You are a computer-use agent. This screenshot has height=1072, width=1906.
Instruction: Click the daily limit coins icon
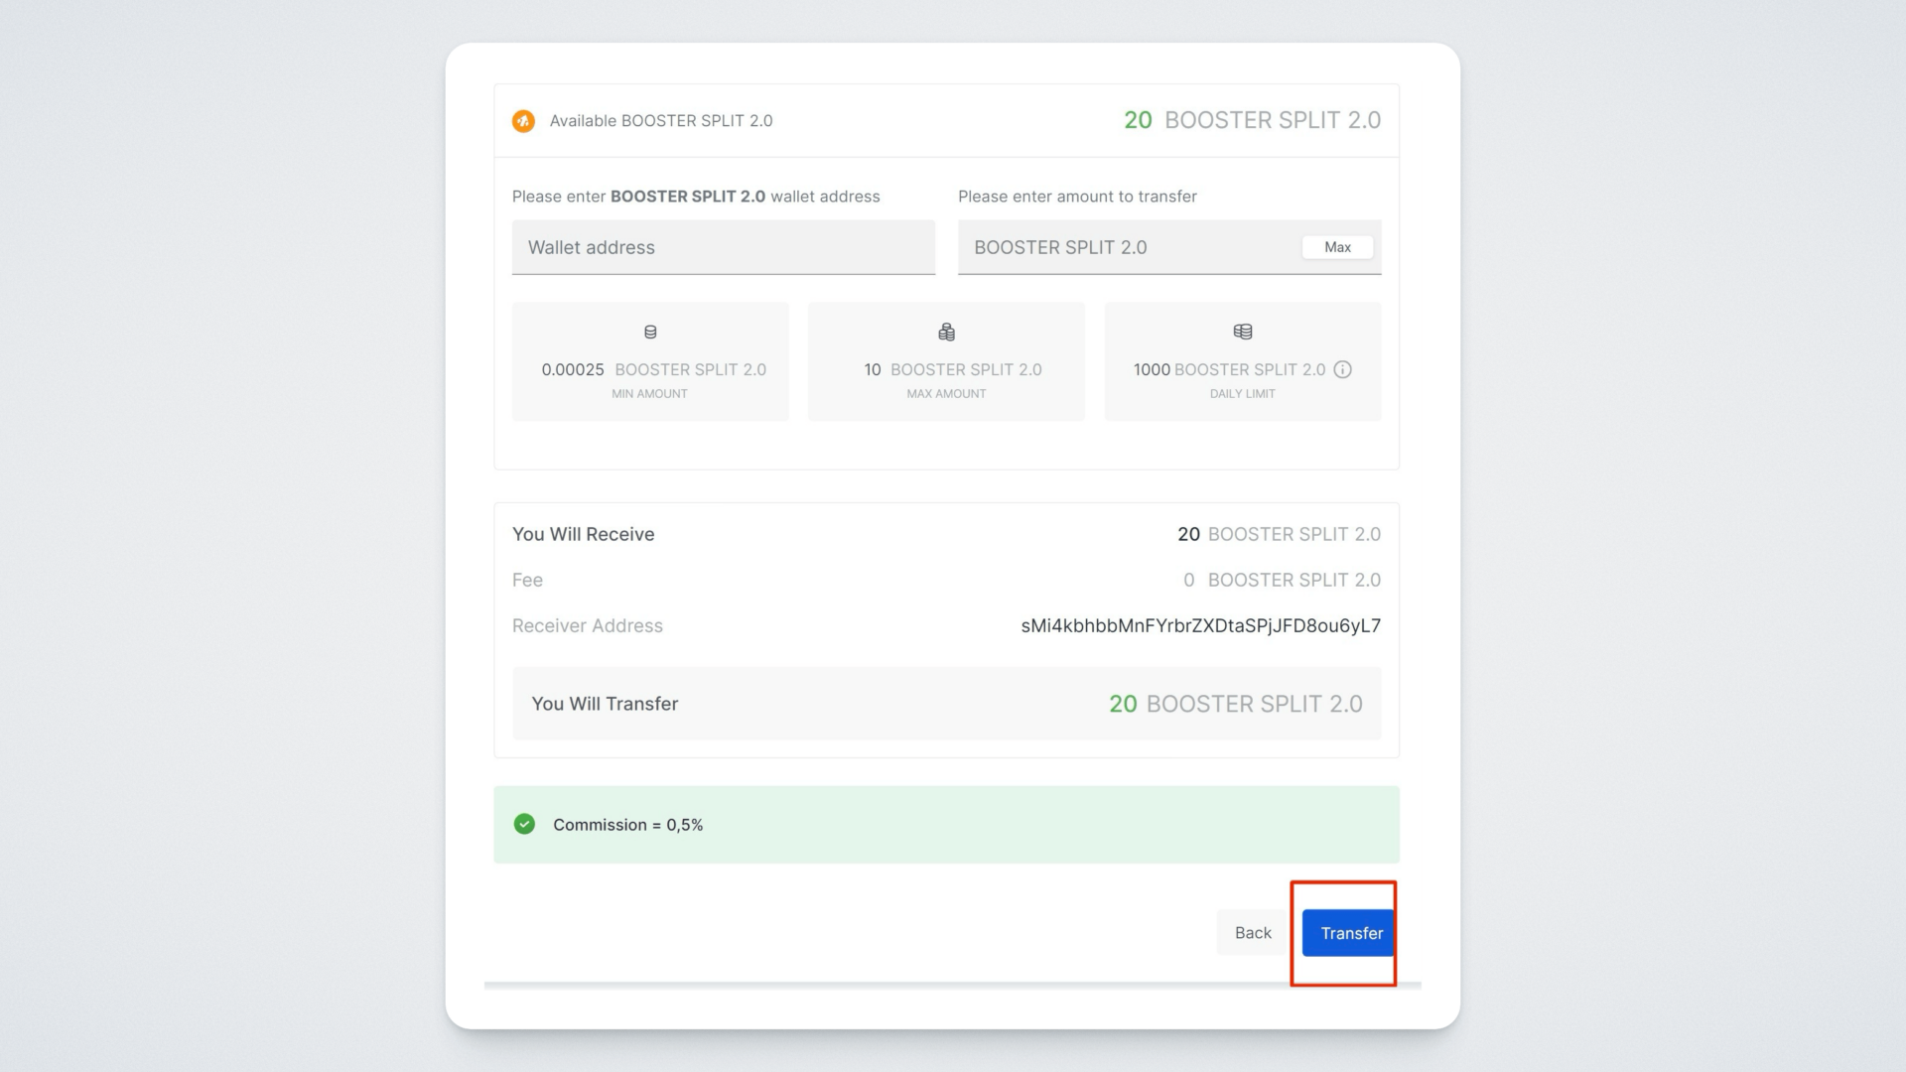click(x=1242, y=332)
